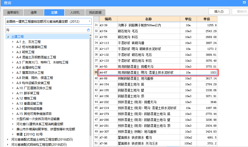Select 唐山市外墙满粘聚苯板、挤塑板等补充定额 item
Image resolution: width=248 pixels, height=147 pixels.
[46, 129]
